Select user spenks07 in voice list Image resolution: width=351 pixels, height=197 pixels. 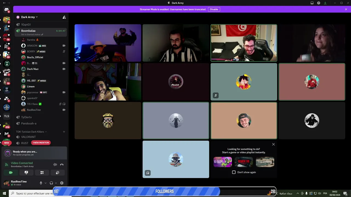(x=43, y=98)
